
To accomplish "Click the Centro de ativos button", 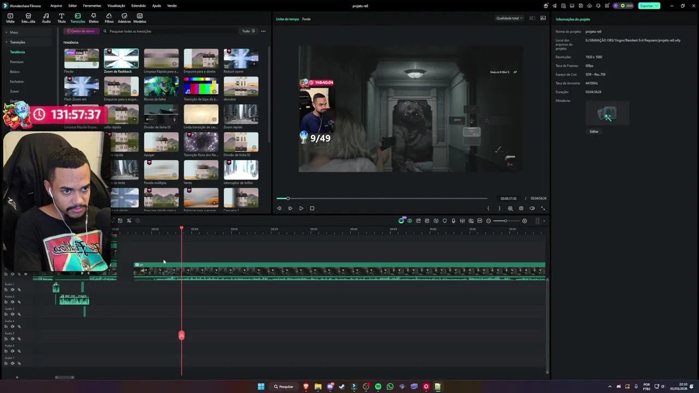I will click(x=81, y=31).
